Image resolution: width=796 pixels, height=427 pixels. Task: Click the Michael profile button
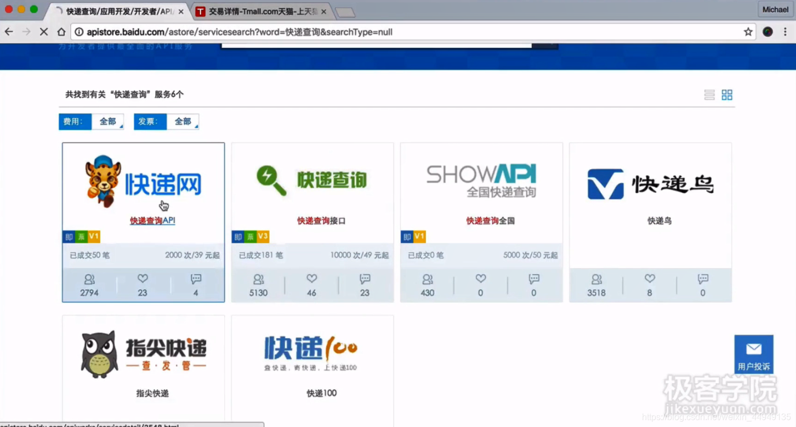point(775,9)
